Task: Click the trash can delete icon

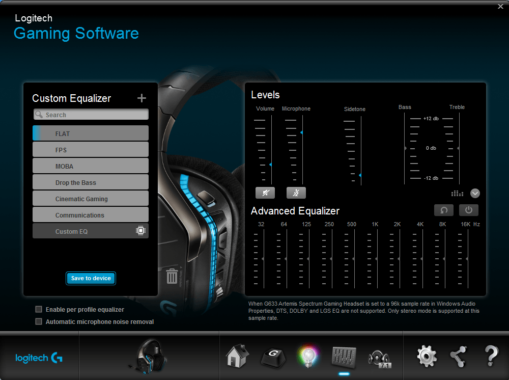Action: pyautogui.click(x=172, y=276)
